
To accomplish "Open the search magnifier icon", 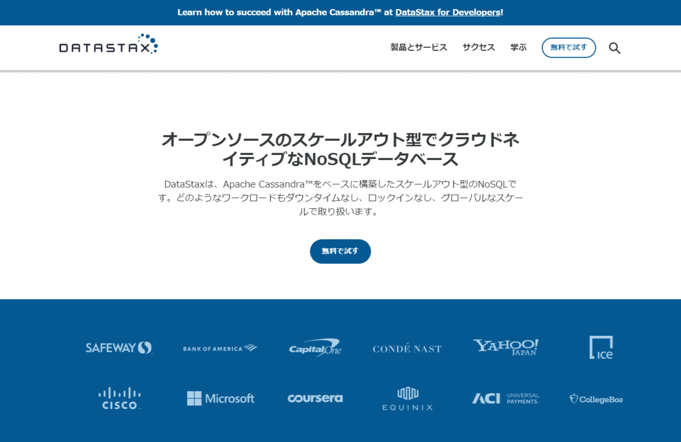I will (x=615, y=48).
